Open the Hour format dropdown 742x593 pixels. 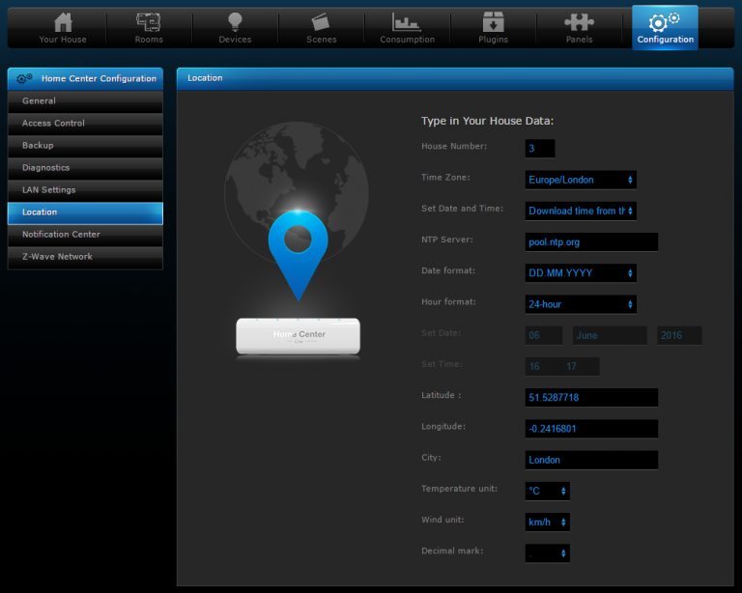pyautogui.click(x=581, y=304)
